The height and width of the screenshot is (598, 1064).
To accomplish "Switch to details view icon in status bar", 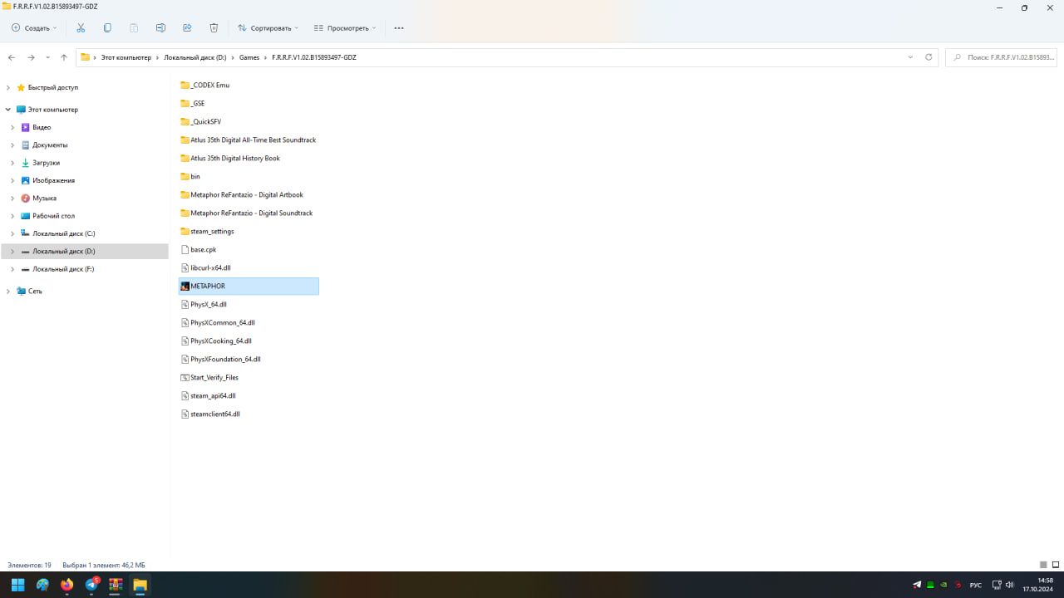I will [1043, 565].
